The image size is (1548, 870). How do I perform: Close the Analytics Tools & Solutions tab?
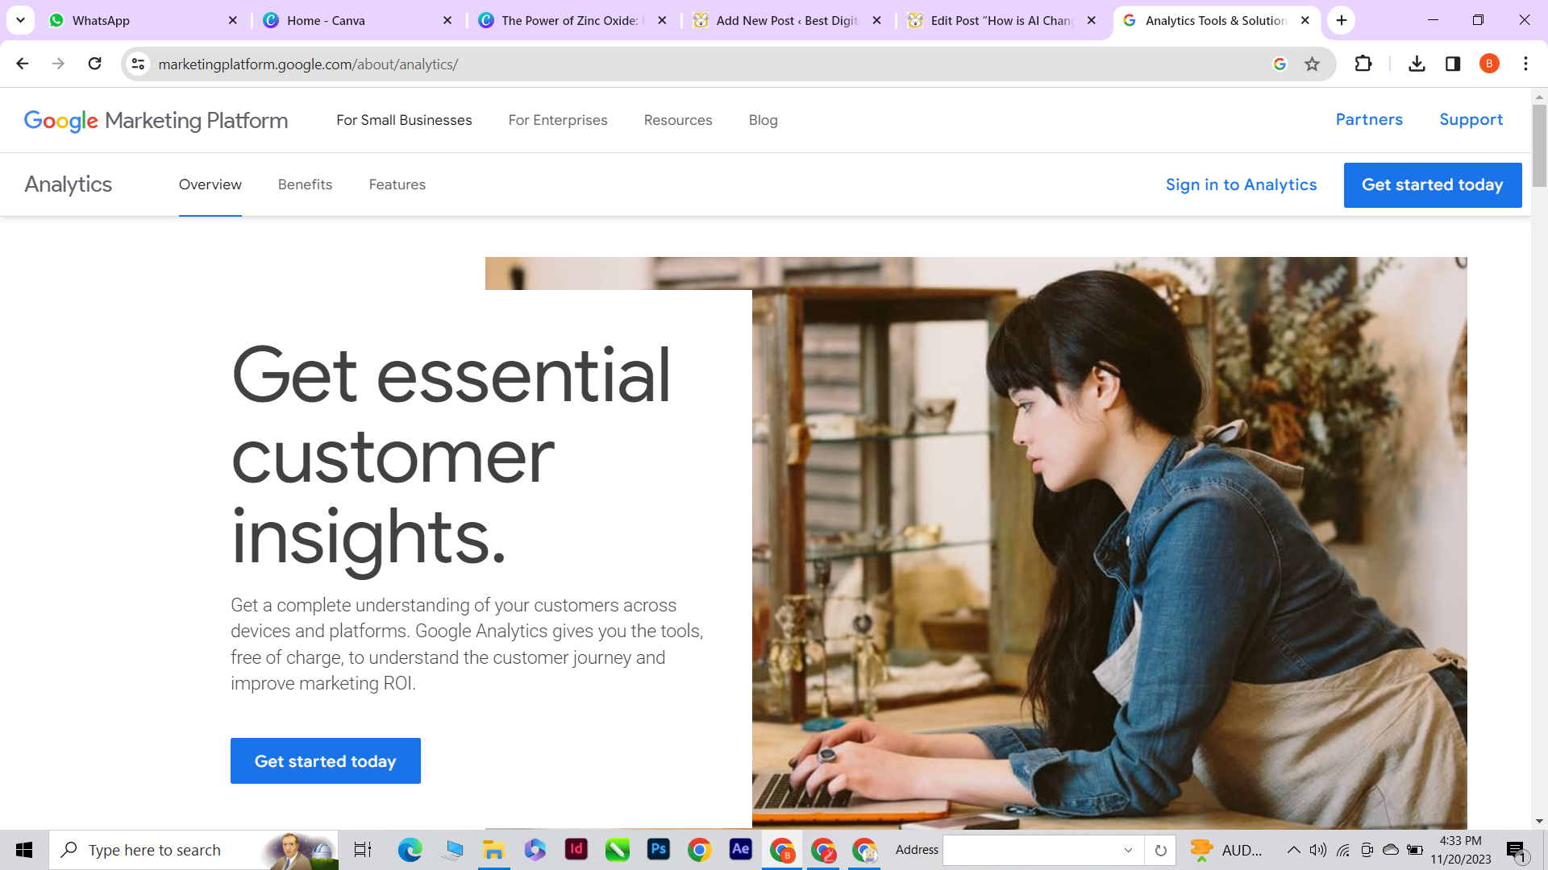pos(1305,20)
